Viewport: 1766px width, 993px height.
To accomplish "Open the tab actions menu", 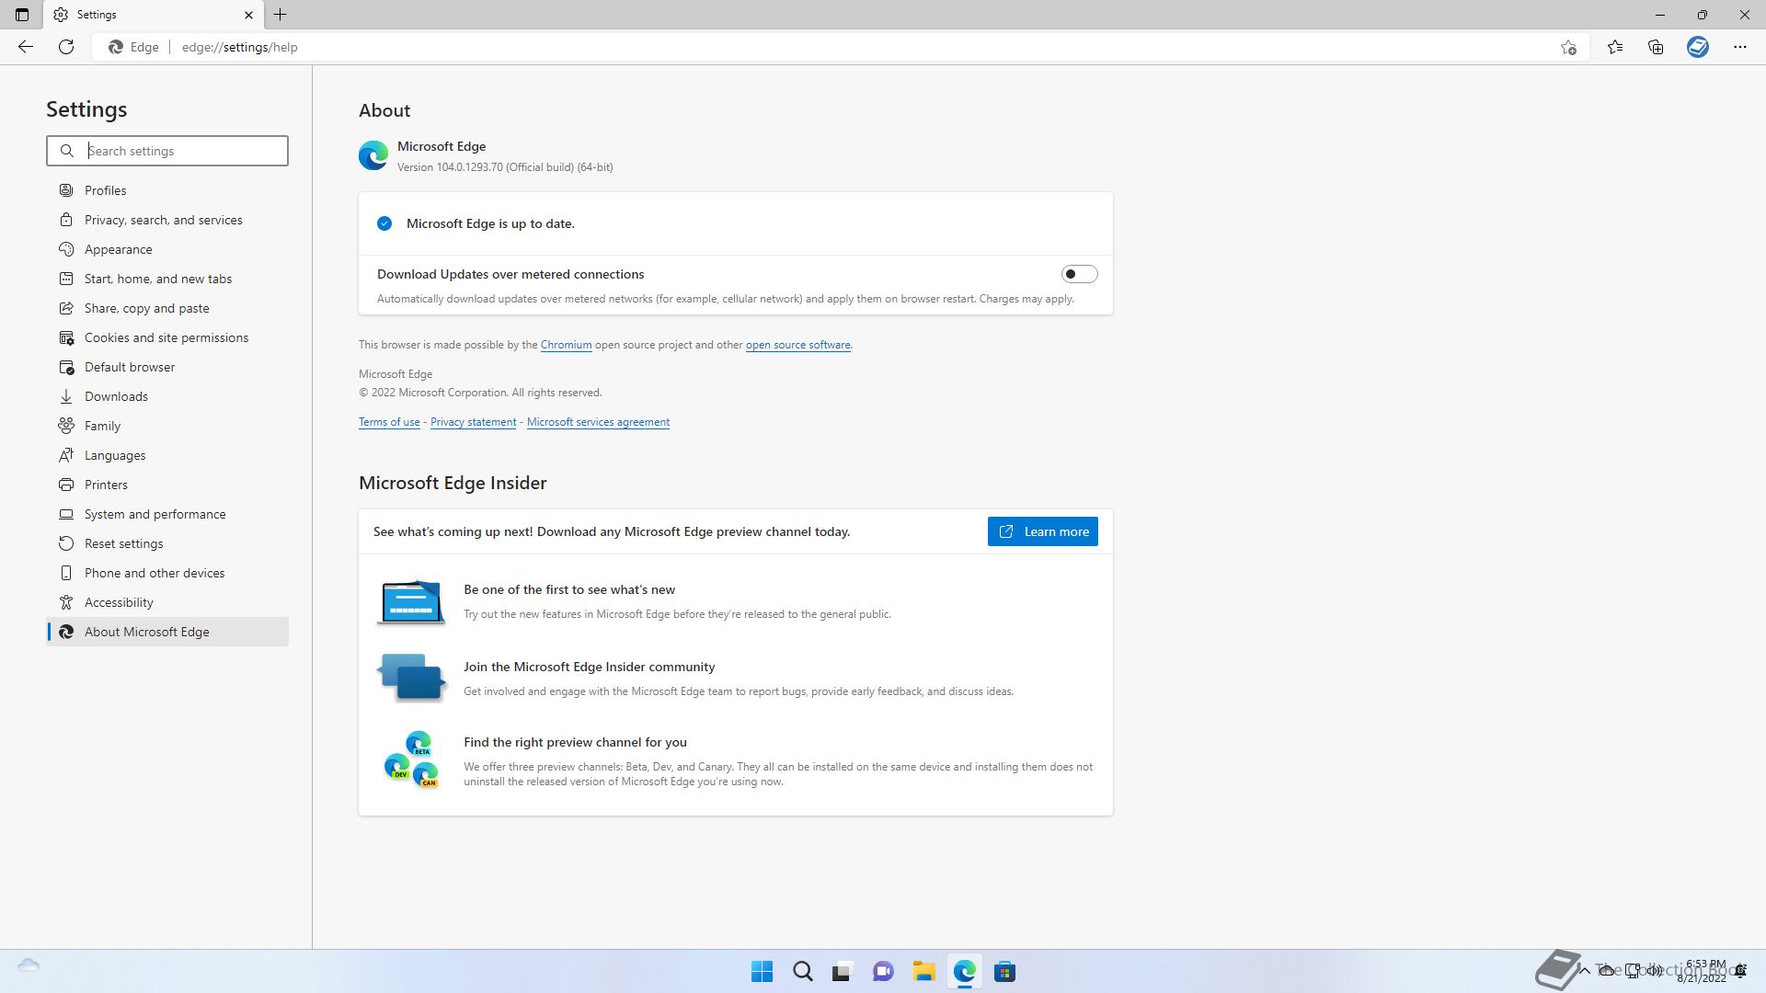I will click(x=22, y=15).
